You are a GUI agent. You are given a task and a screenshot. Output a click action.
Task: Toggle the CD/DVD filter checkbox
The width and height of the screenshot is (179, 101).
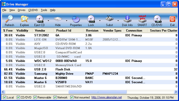18,97
